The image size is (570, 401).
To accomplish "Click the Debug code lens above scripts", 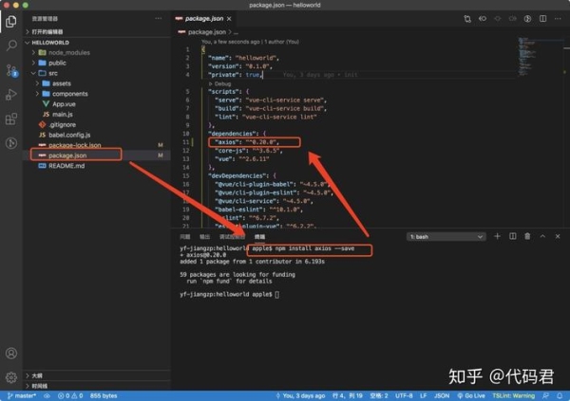I will 220,83.
